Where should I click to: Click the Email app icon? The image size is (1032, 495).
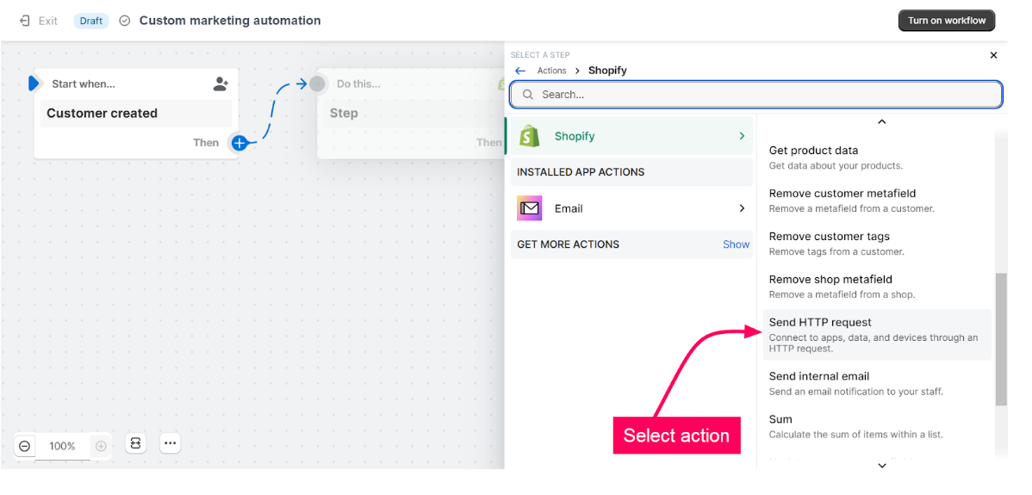coord(529,208)
